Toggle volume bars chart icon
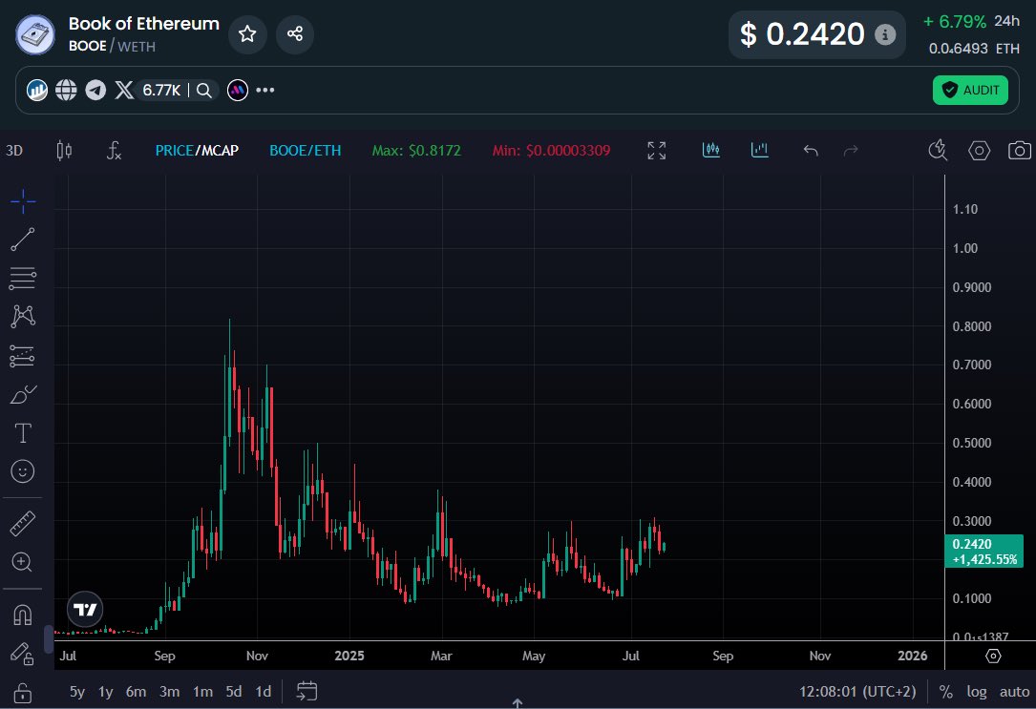Image resolution: width=1036 pixels, height=709 pixels. [760, 150]
